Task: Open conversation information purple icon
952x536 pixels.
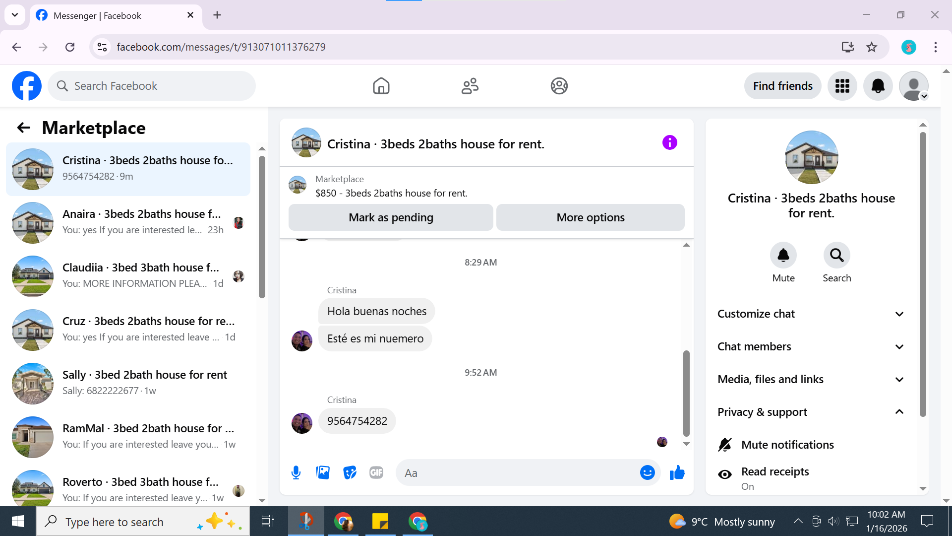Action: click(x=669, y=143)
